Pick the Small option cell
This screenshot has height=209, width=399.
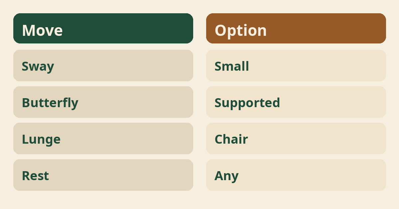(x=296, y=65)
